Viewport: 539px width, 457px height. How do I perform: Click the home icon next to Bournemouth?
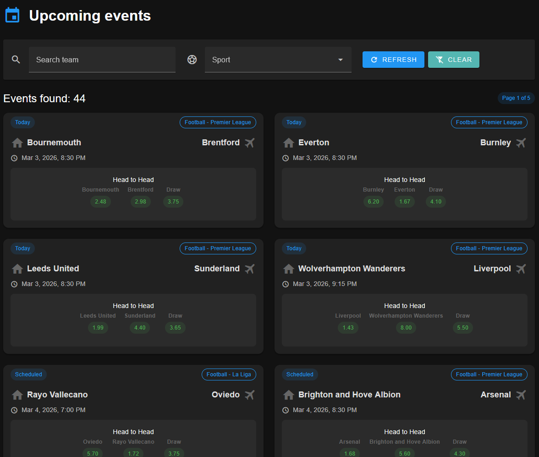(17, 143)
